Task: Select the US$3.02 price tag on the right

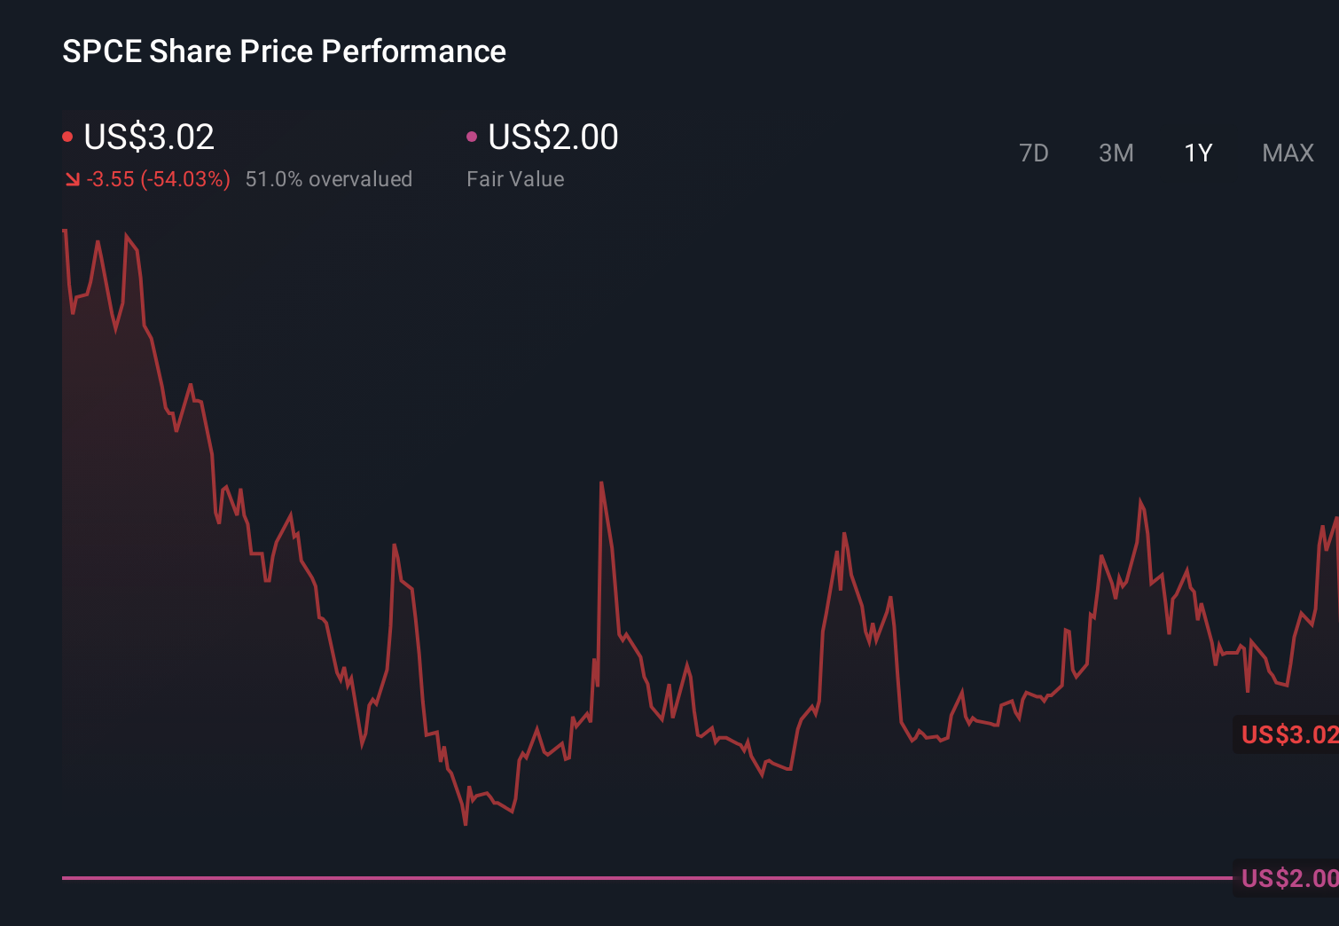Action: 1288,735
